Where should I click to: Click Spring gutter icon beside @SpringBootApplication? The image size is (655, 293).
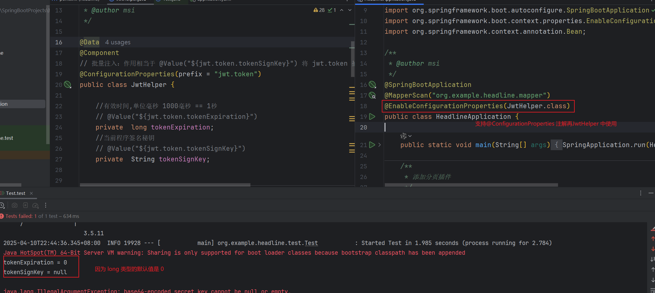point(372,85)
